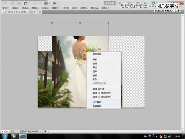185x139 pixels.
Task: Open the volume speaker tray icon
Action: (169, 136)
